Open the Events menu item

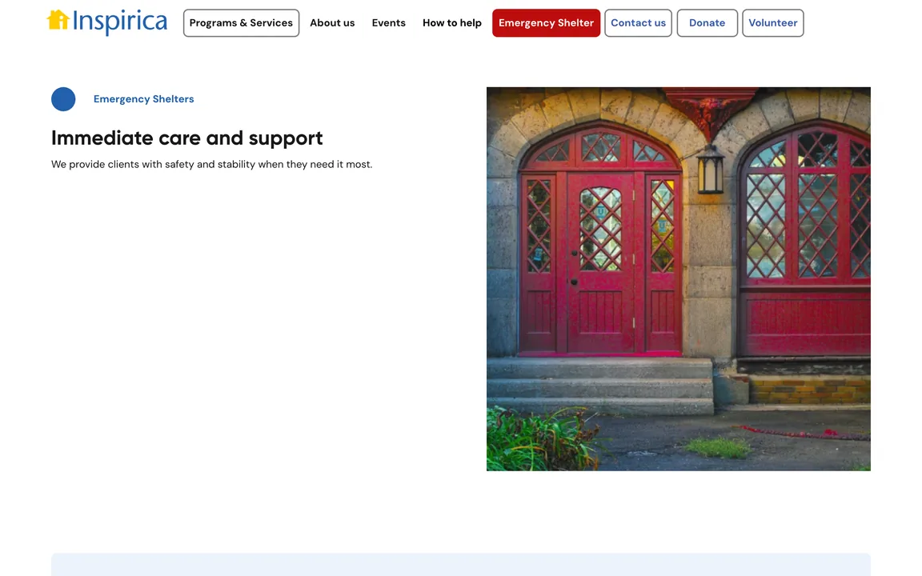389,23
